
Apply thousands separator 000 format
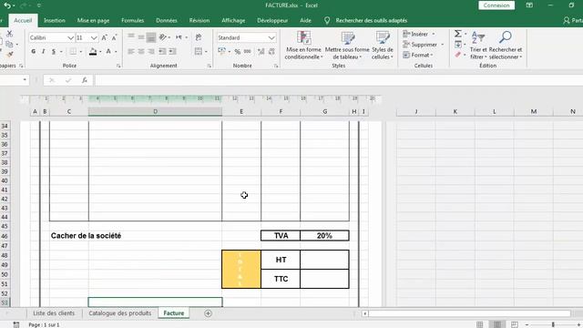pos(247,52)
